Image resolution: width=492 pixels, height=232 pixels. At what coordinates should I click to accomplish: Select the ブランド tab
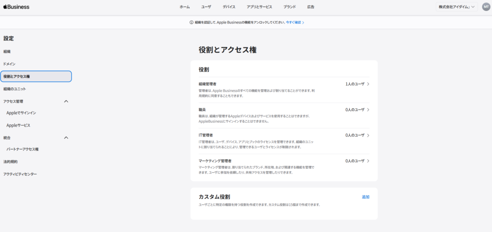click(x=290, y=7)
